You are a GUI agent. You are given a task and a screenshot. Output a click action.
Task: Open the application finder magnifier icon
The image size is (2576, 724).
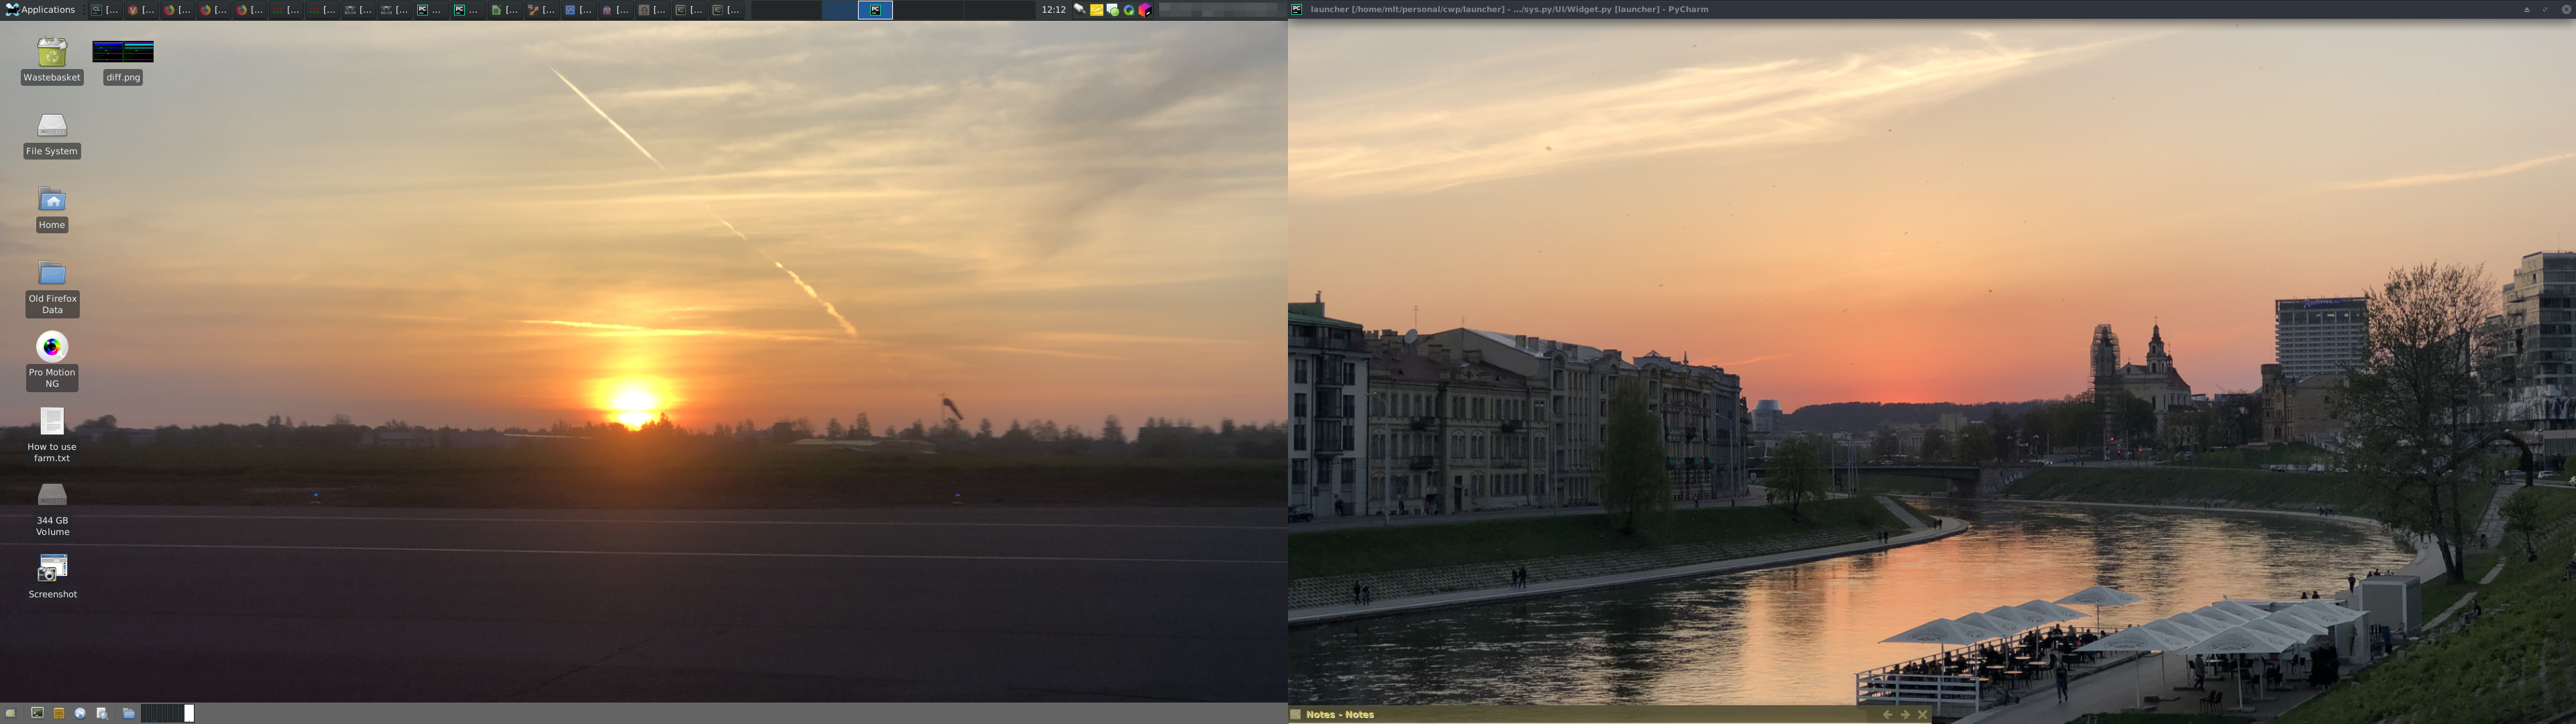(102, 713)
